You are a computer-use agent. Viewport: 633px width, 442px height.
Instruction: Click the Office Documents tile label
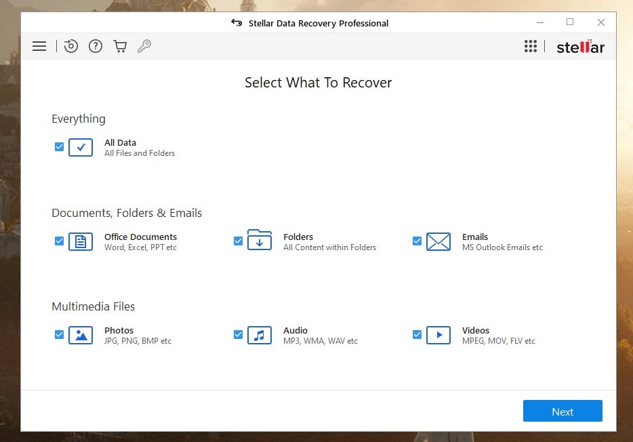click(140, 237)
